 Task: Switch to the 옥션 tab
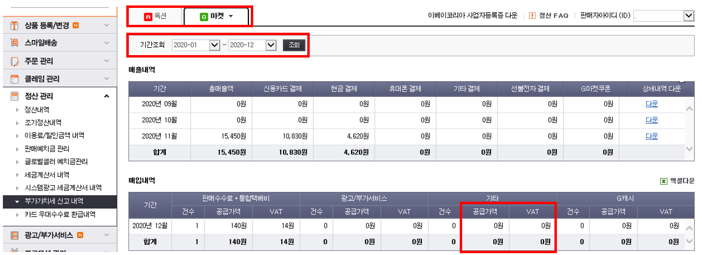tap(155, 16)
